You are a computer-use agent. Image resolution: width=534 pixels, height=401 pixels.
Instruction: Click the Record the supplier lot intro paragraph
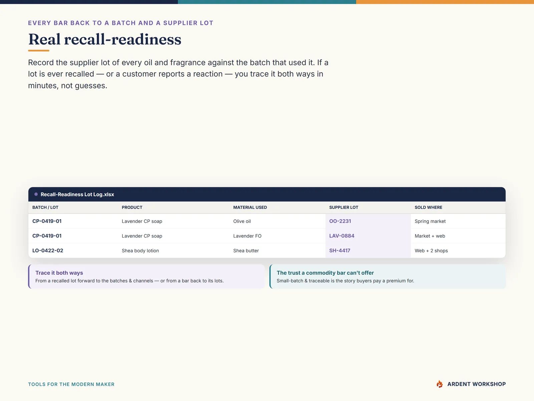[x=178, y=74]
